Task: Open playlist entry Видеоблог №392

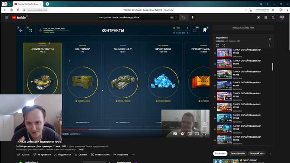Action: click(x=242, y=140)
